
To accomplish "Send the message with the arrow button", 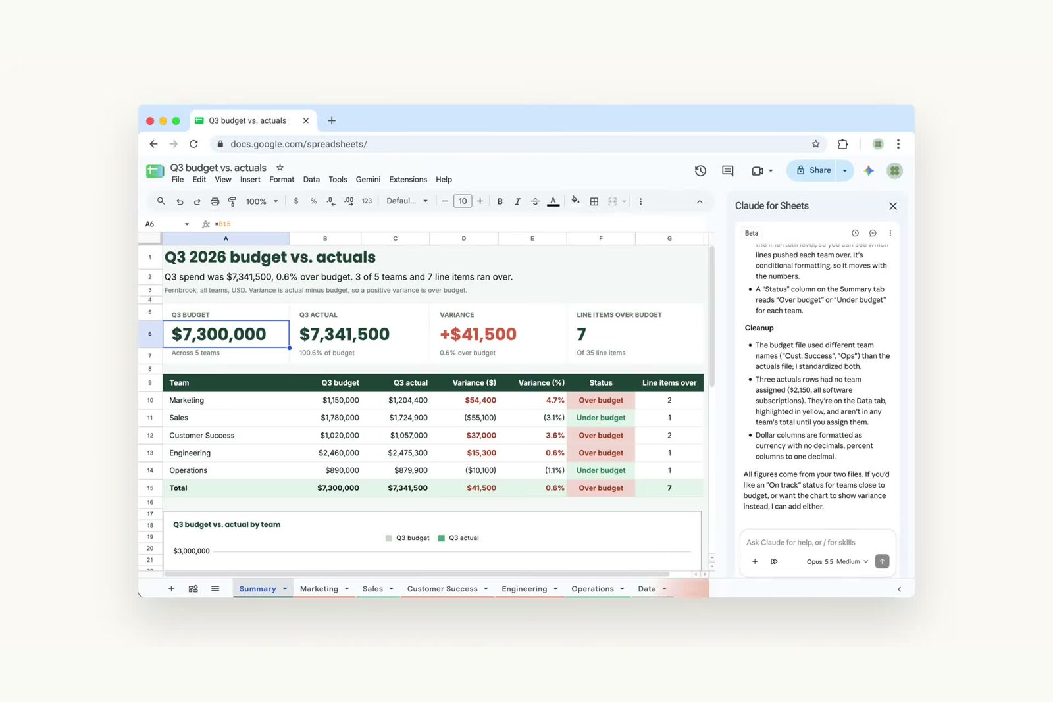I will pos(882,561).
